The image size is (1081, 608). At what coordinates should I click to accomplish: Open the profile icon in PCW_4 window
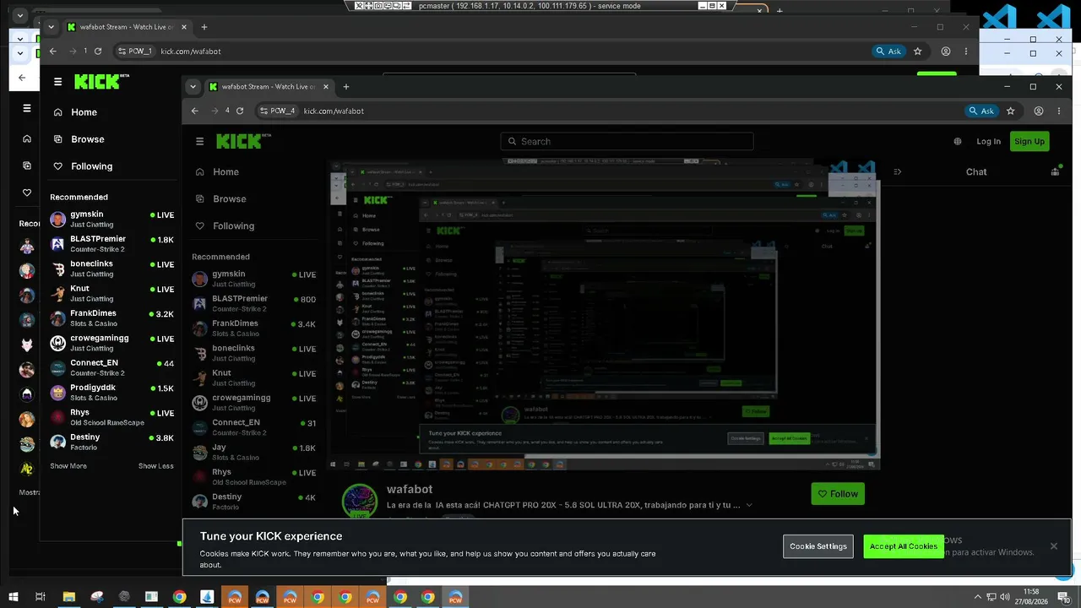point(1039,111)
